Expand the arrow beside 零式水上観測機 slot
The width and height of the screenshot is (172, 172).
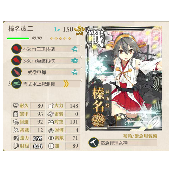tap(81, 80)
